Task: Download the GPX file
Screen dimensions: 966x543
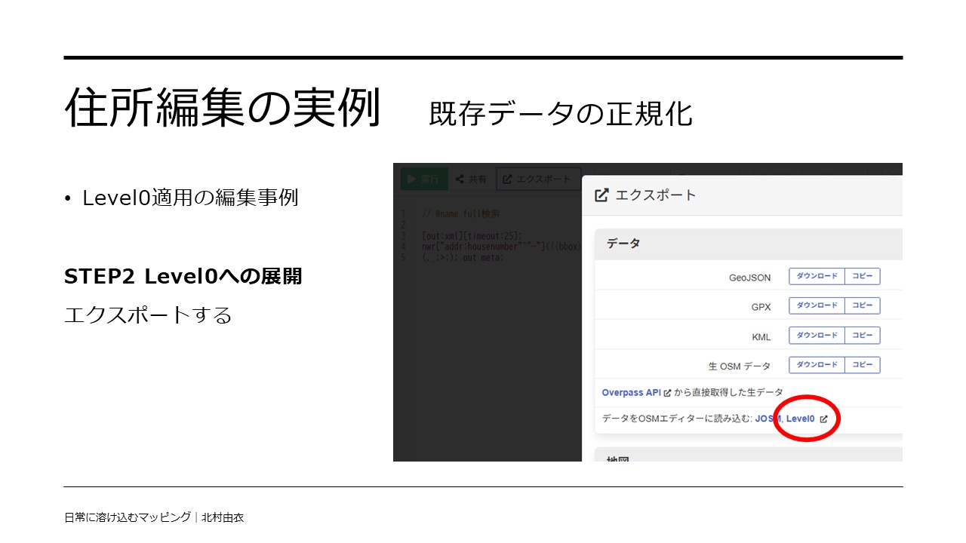Action: [x=817, y=305]
